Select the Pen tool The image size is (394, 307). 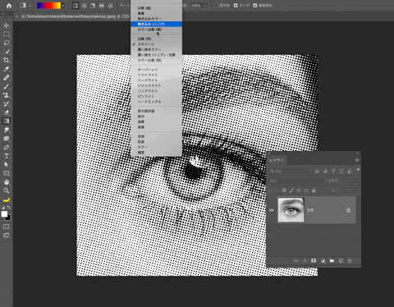click(x=7, y=147)
